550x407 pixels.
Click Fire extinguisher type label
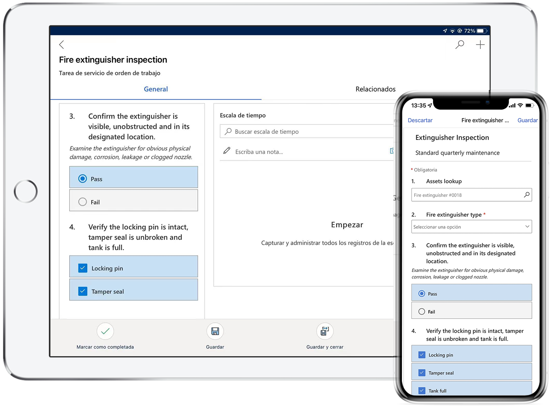(x=454, y=215)
